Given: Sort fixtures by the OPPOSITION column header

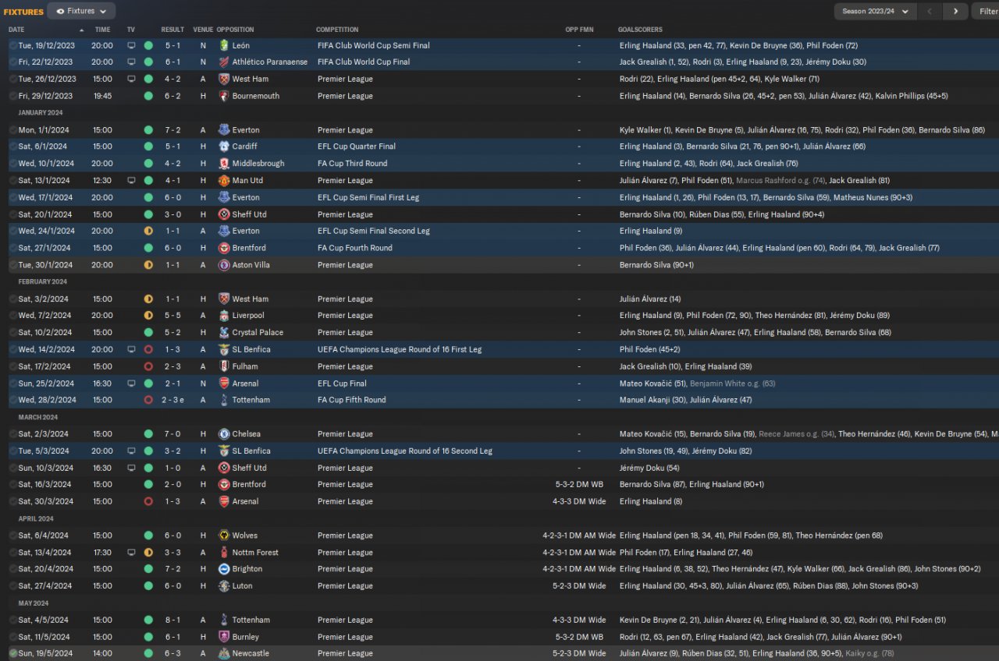Looking at the screenshot, I should (235, 30).
